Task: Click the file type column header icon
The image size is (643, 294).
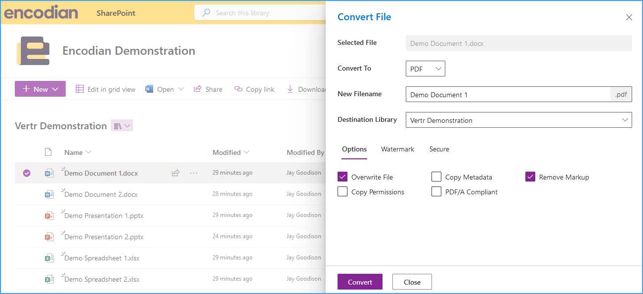Action: [x=48, y=152]
